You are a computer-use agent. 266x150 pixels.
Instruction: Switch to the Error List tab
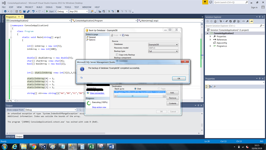pyautogui.click(x=10, y=136)
